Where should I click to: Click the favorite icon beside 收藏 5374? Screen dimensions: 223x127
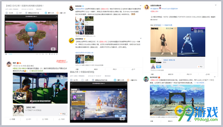(128, 80)
